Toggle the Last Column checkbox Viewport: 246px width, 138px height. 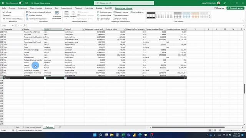pos(114,15)
